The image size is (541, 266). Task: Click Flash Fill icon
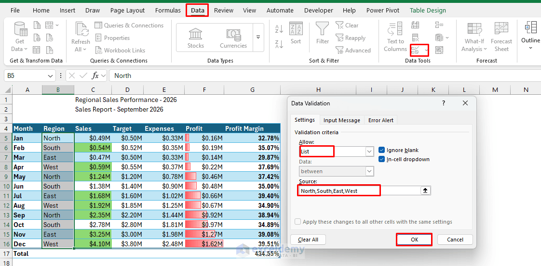coord(416,25)
